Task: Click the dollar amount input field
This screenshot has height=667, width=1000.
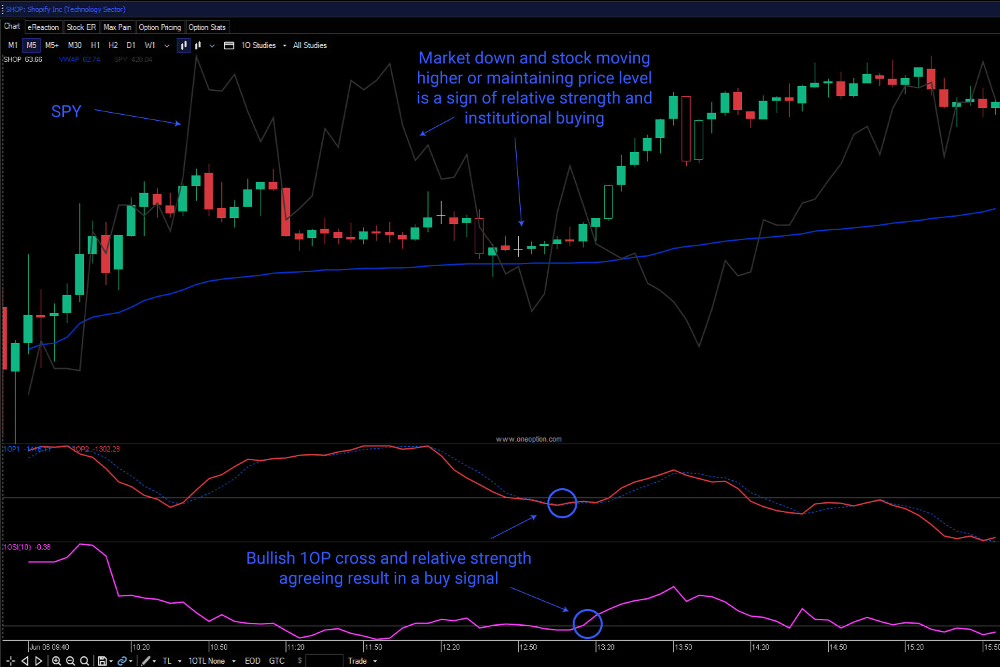Action: click(325, 660)
